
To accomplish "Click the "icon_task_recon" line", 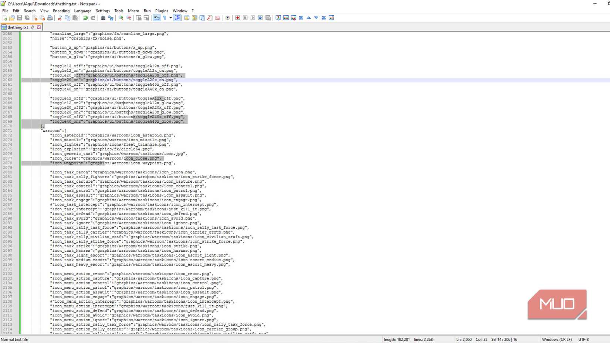I will coord(123,172).
